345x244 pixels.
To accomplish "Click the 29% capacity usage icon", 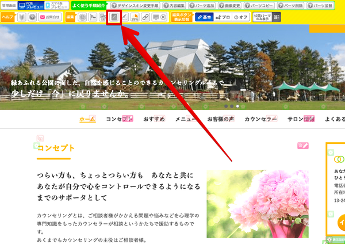I will pyautogui.click(x=135, y=17).
